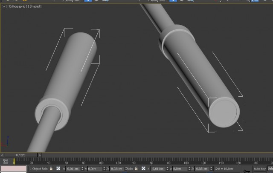The image size is (273, 173).
Task: Click the Z coordinate field beside Grid = 10,0cm
Action: pos(202,169)
